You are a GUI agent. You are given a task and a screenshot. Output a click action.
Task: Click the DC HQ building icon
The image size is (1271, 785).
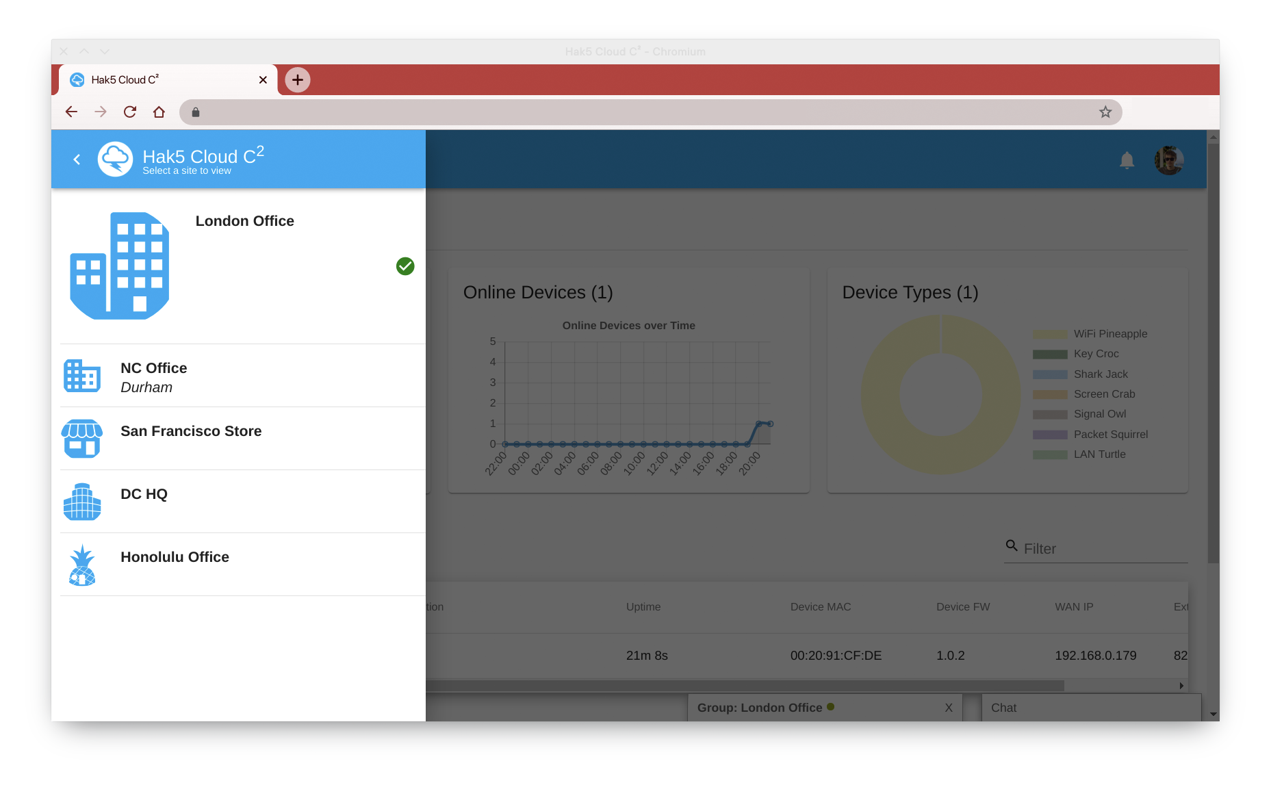tap(82, 502)
